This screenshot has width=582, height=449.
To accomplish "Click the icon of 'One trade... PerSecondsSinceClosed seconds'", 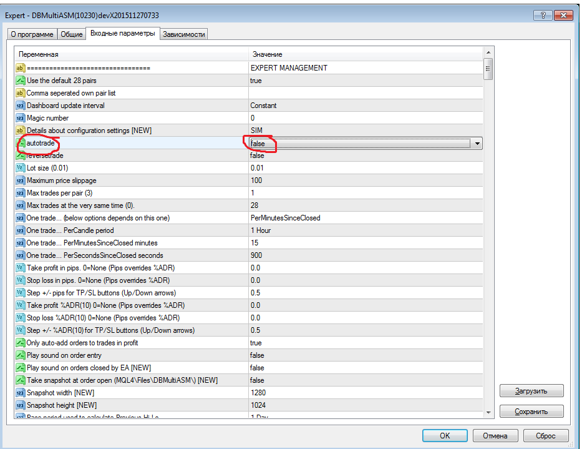I will click(20, 255).
